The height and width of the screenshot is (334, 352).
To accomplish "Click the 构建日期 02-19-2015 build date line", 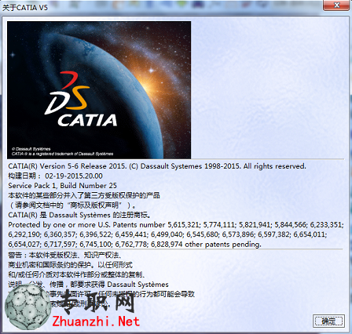I will 55,176.
